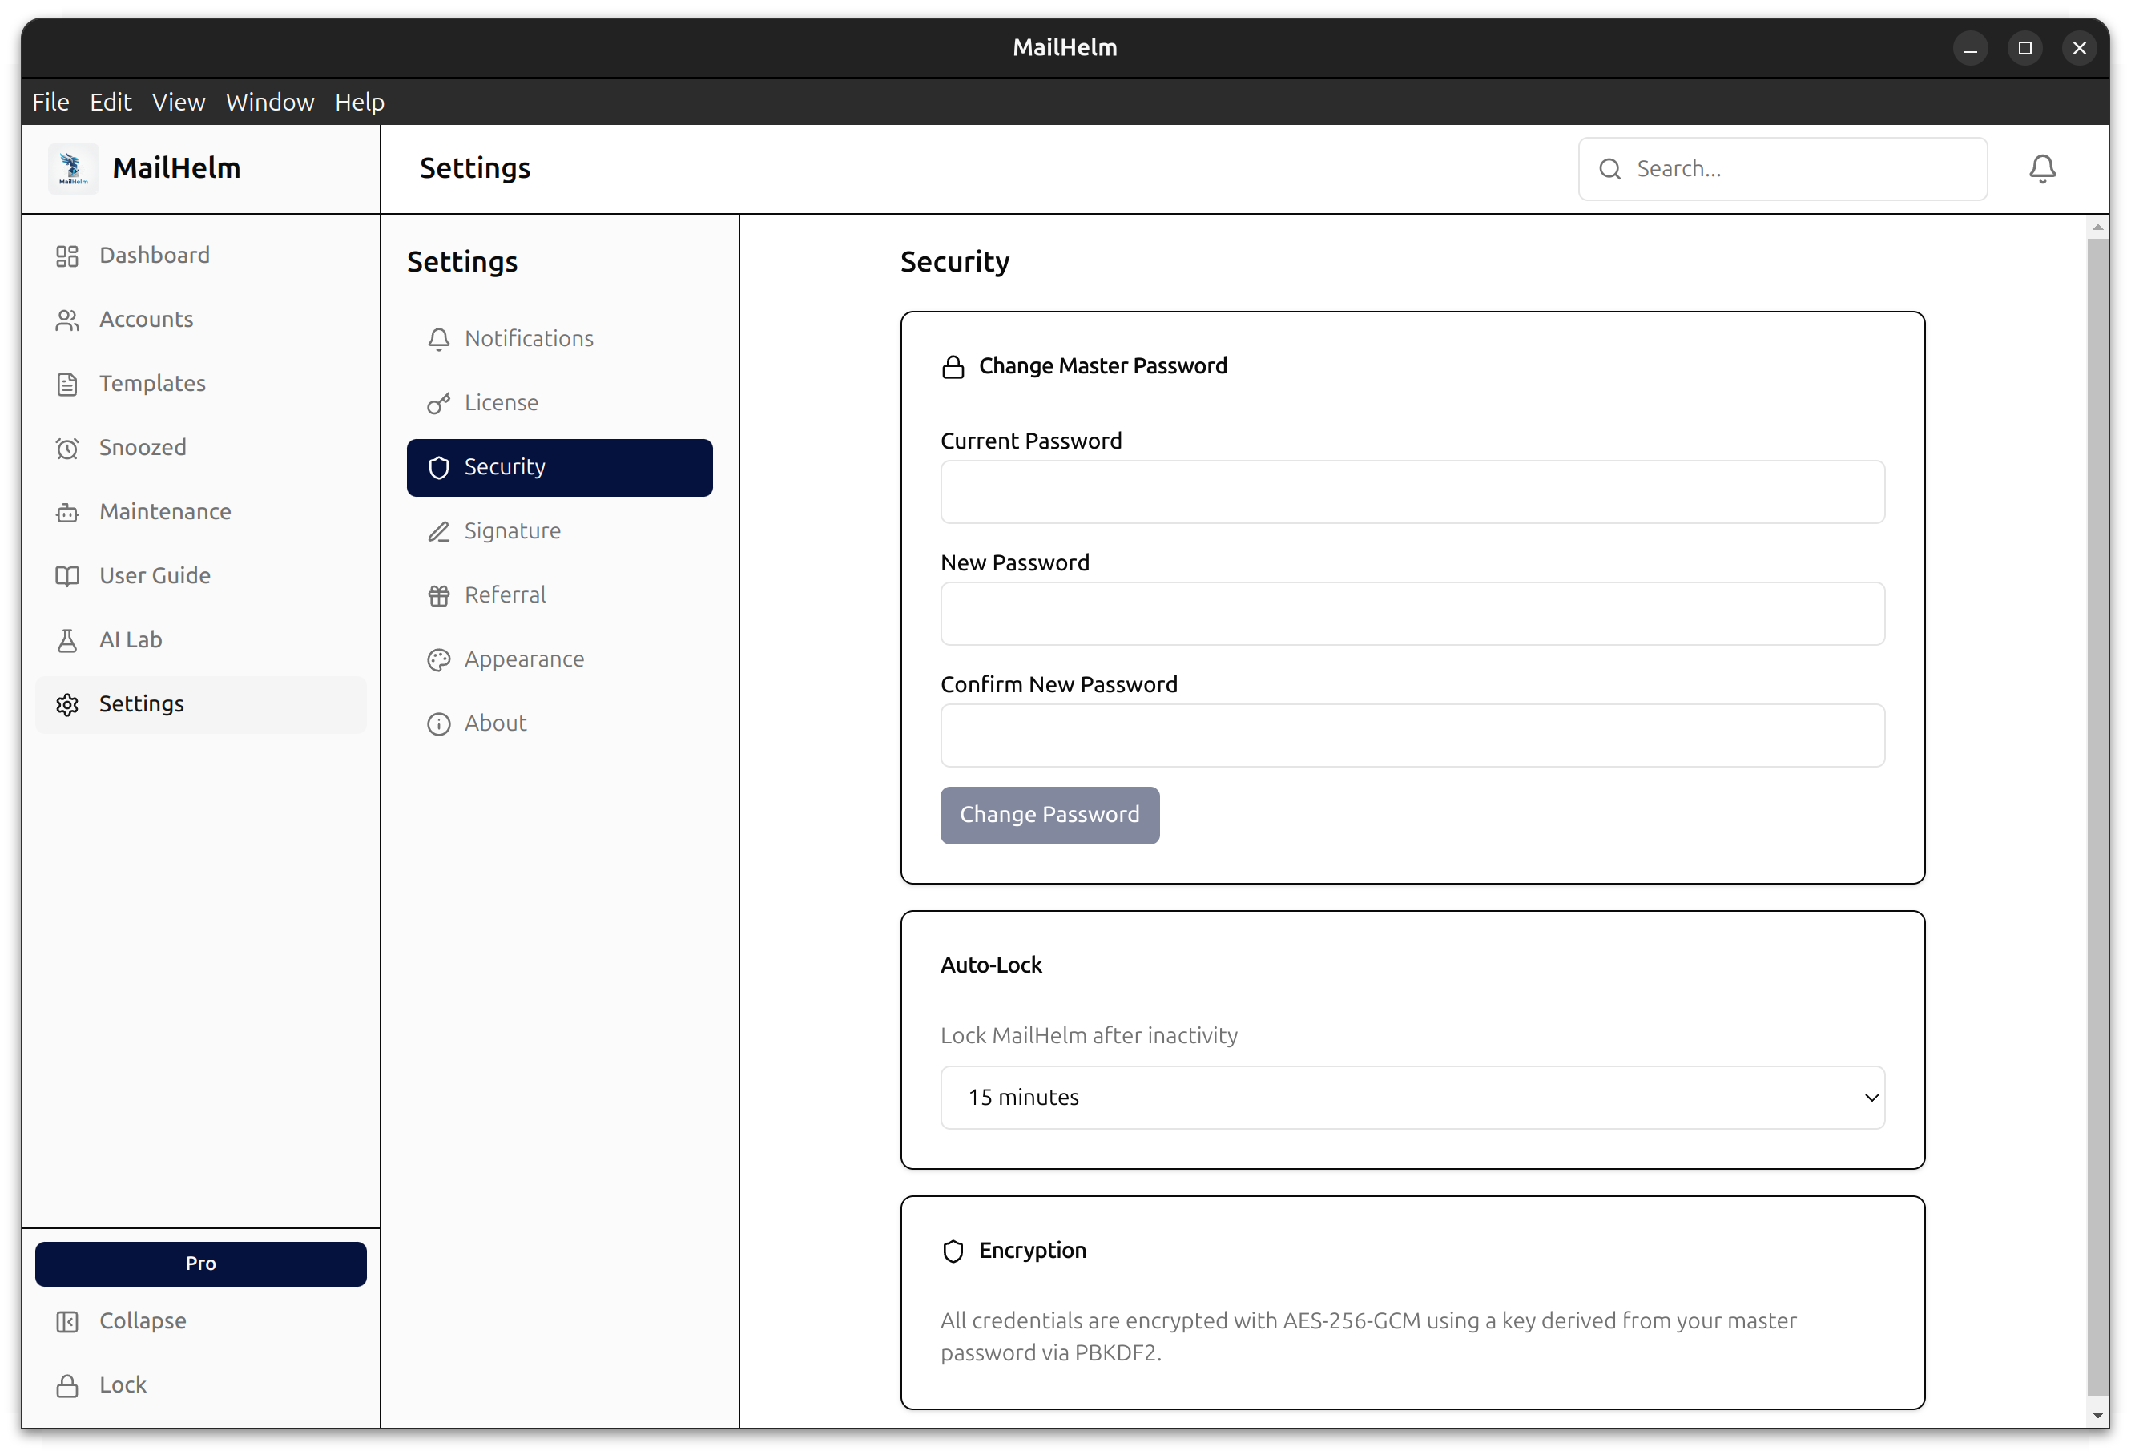
Task: Click the Snoozed alarm clock icon
Action: pyautogui.click(x=67, y=449)
